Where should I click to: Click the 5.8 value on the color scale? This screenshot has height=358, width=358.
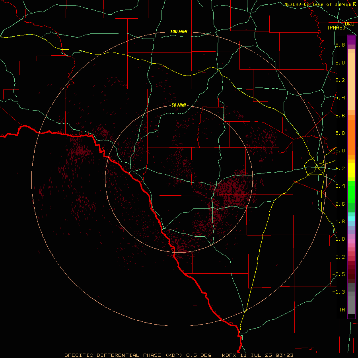click(x=340, y=133)
